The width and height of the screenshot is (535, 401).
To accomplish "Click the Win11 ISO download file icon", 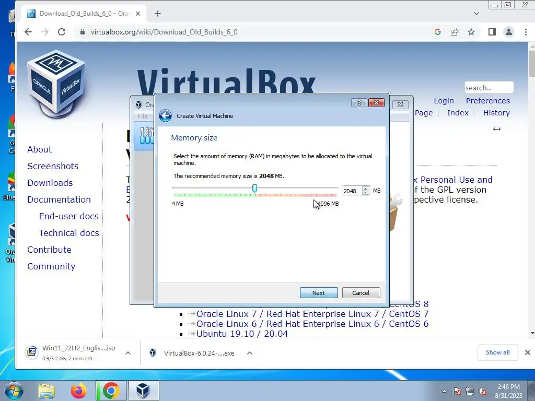I will [31, 352].
